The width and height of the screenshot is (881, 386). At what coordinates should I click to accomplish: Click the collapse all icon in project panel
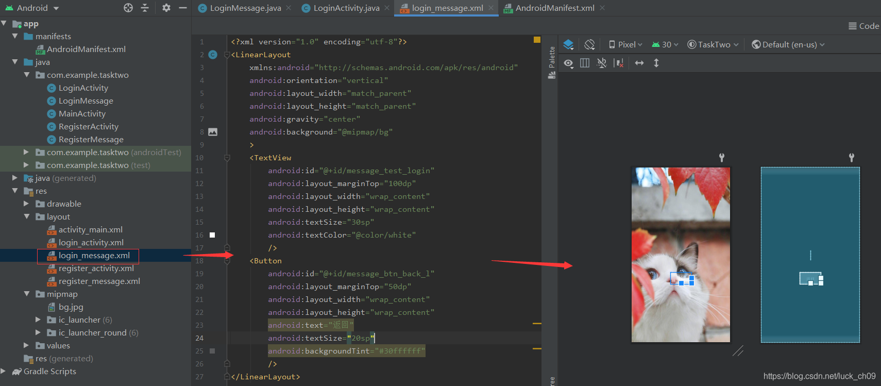point(145,8)
